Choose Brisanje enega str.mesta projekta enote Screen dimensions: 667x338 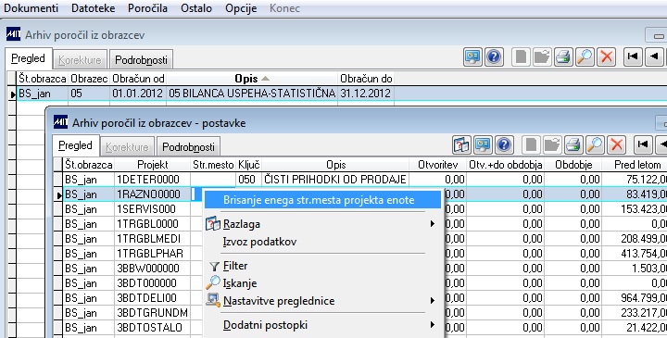(x=323, y=200)
